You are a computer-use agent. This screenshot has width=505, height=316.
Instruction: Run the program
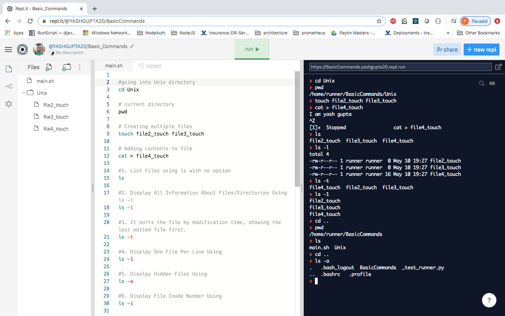coord(252,49)
